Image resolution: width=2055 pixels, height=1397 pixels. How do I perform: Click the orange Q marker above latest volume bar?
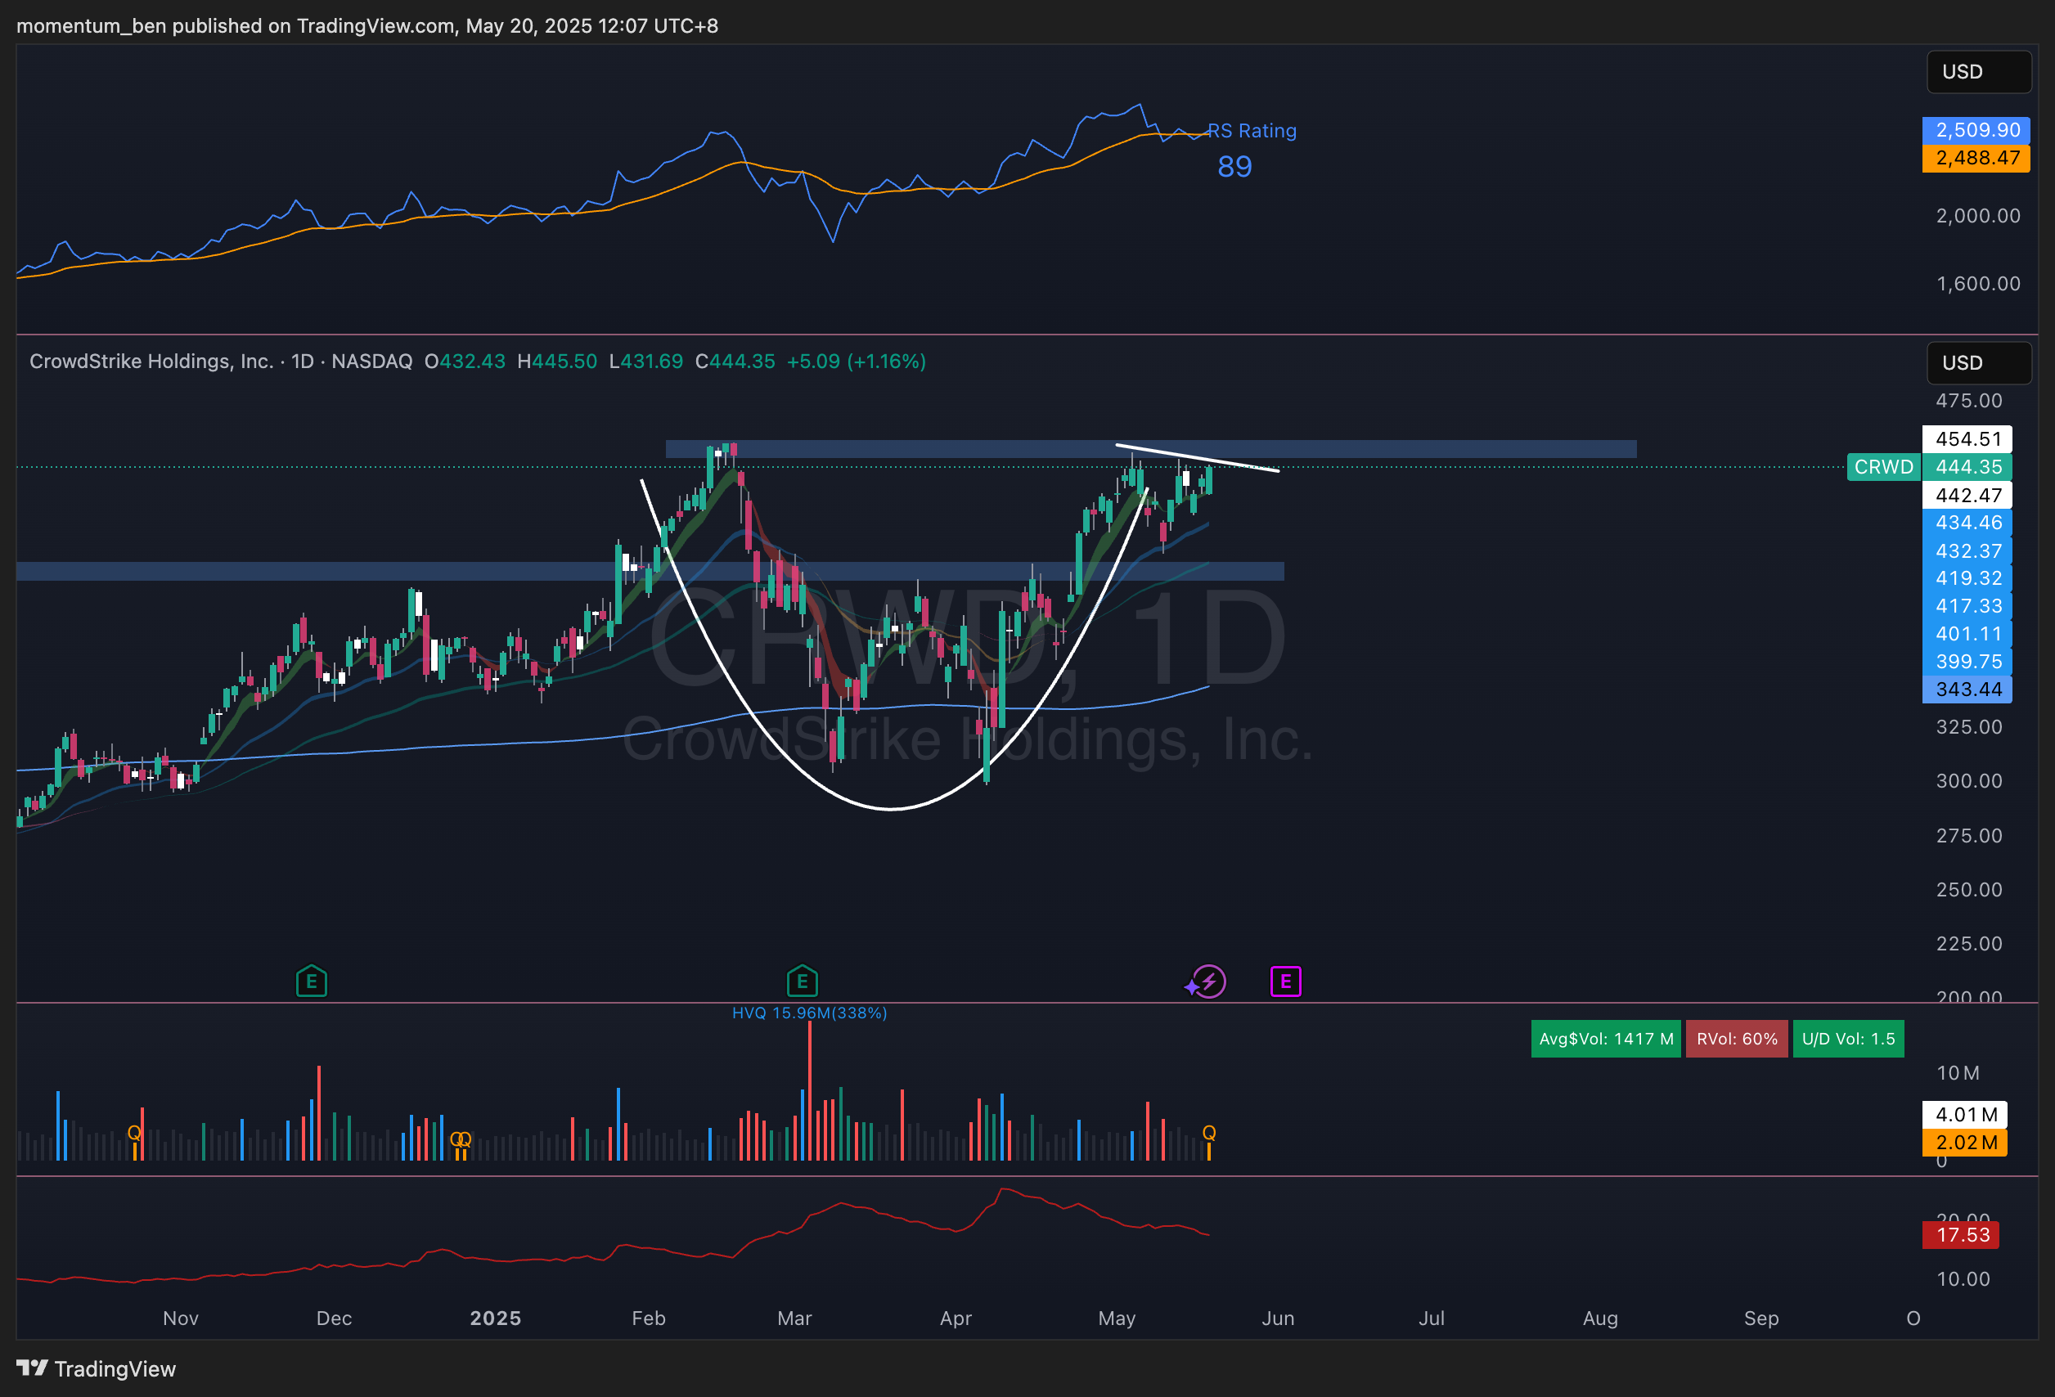tap(1209, 1133)
